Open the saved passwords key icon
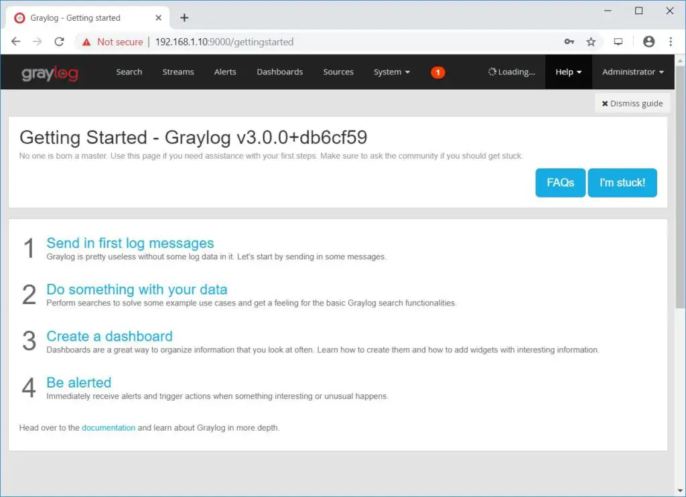 pyautogui.click(x=569, y=42)
